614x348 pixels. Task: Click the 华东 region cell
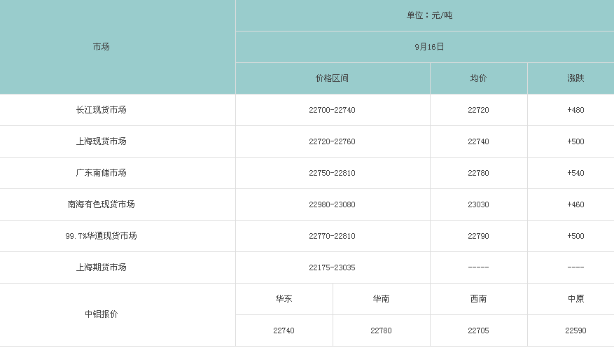coord(284,299)
